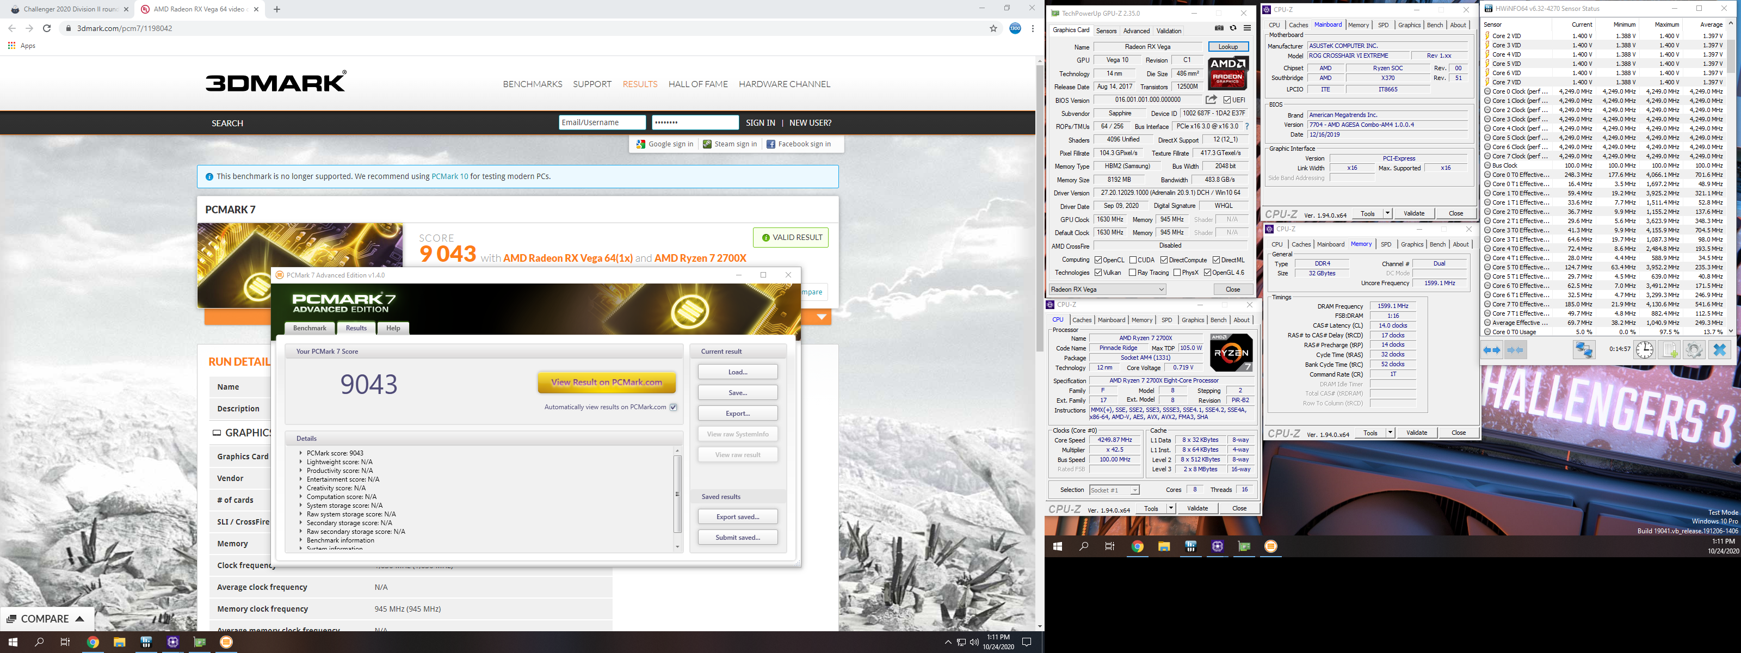
Task: Click the Lookup button in GPU-Z
Action: coord(1228,47)
